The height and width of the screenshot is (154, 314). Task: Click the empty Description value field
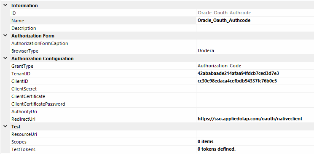255,28
